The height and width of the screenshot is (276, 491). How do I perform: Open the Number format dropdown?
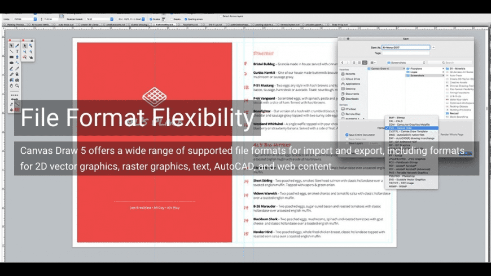coord(99,19)
